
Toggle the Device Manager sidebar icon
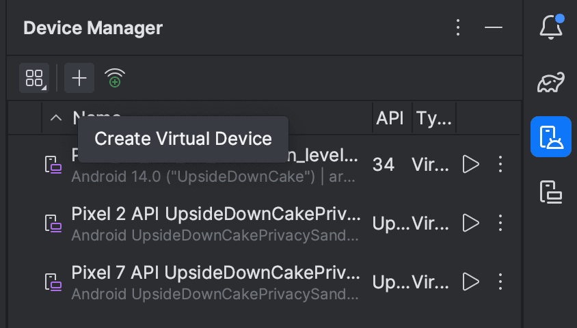tap(551, 137)
